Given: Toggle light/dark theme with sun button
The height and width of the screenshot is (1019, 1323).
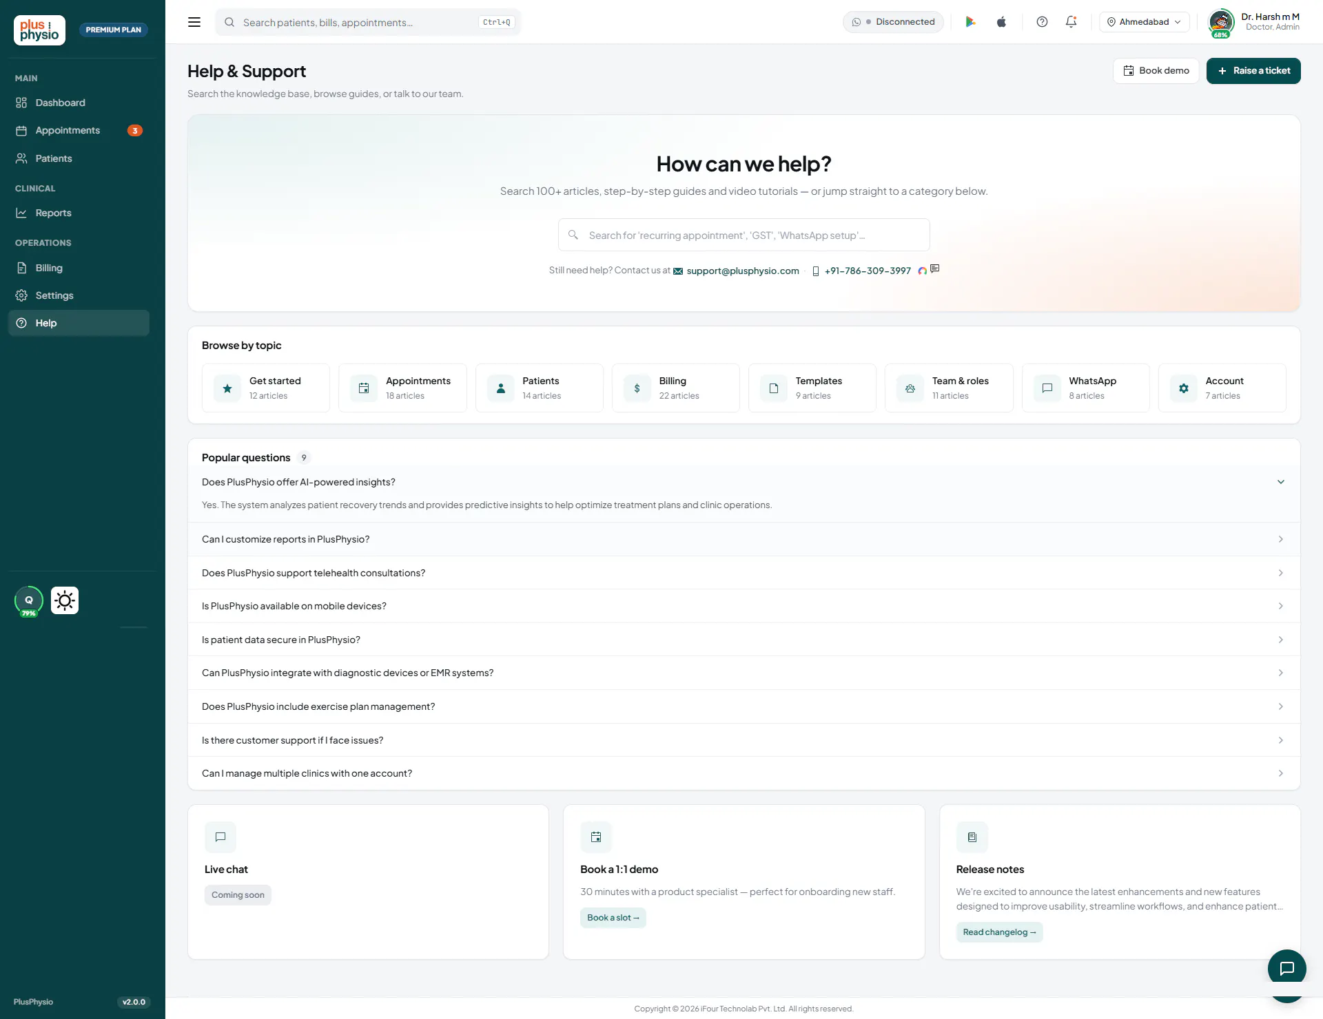Looking at the screenshot, I should point(65,600).
